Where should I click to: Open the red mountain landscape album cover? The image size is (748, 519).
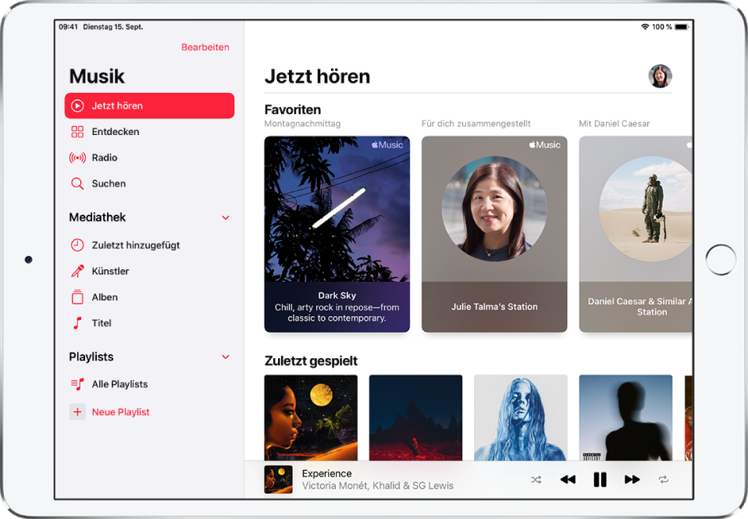[x=415, y=418]
